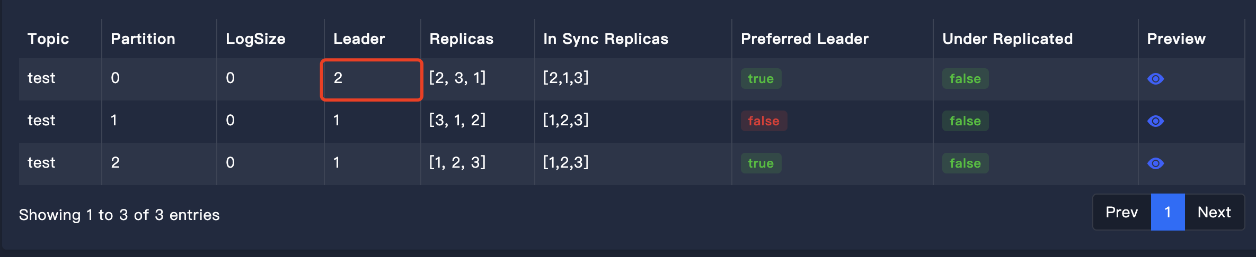1256x257 pixels.
Task: Sort by the Partition column header
Action: (143, 39)
